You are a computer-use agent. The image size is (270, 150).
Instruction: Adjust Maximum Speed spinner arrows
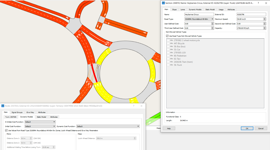click(265, 19)
